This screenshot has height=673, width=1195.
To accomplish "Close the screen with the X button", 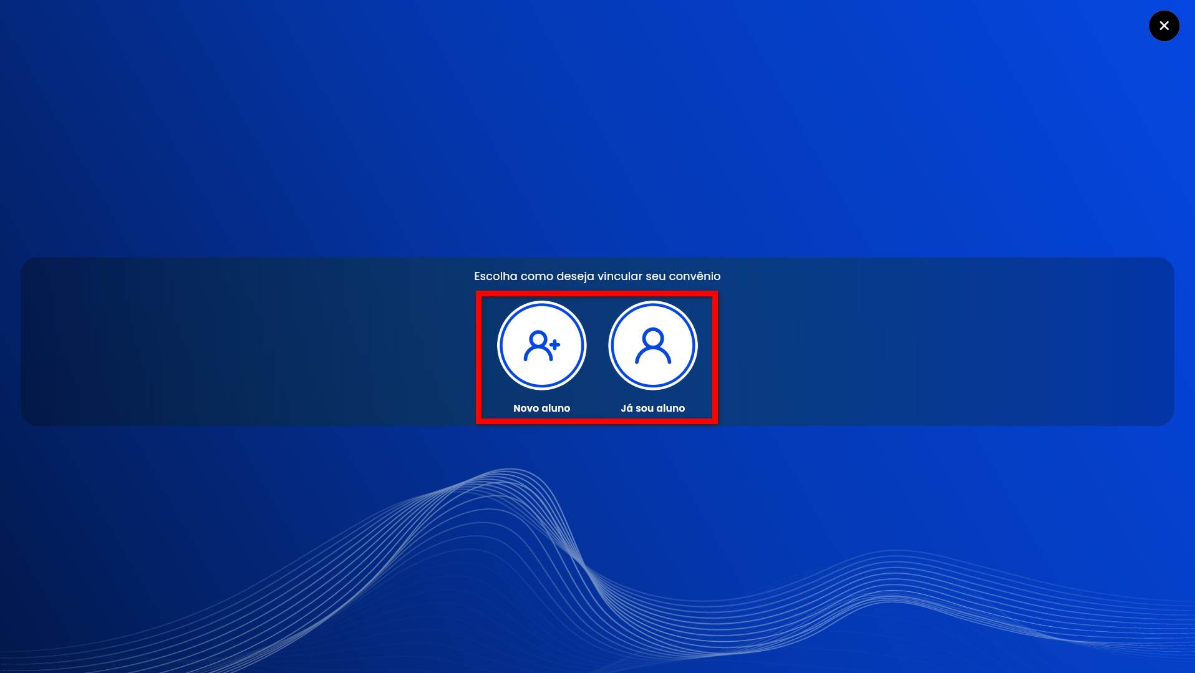I will (1164, 26).
